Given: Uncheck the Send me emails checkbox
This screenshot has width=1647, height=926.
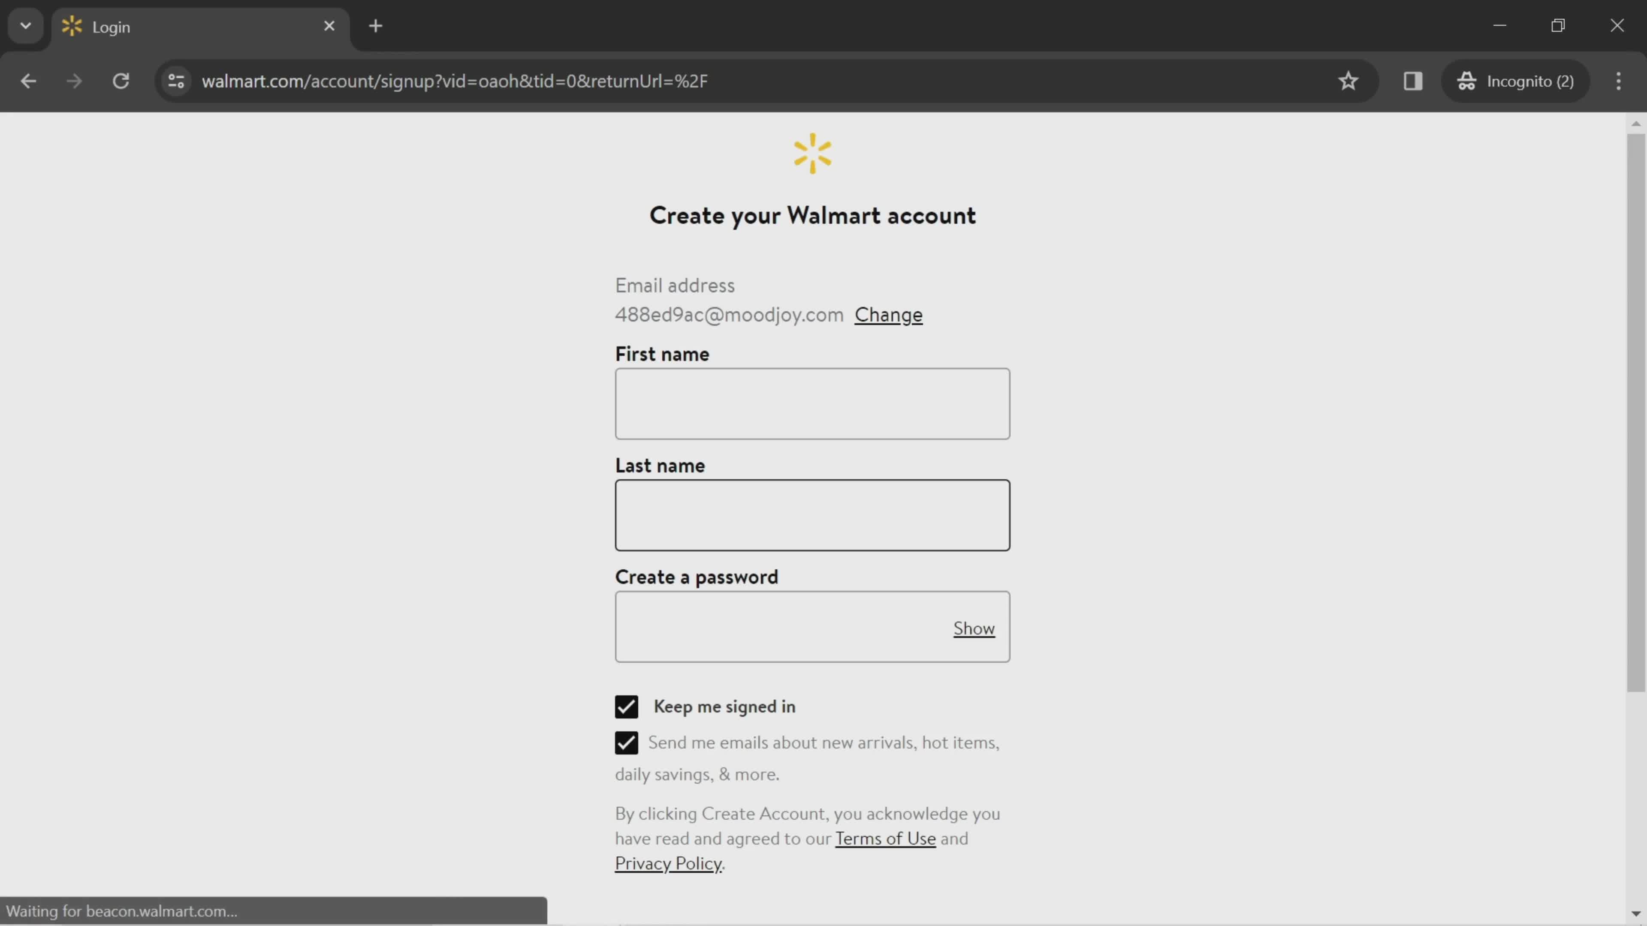Looking at the screenshot, I should tap(627, 743).
